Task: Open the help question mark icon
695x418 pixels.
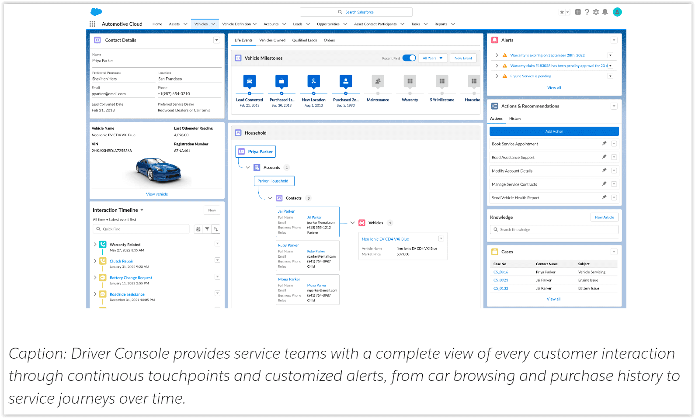Action: [587, 12]
